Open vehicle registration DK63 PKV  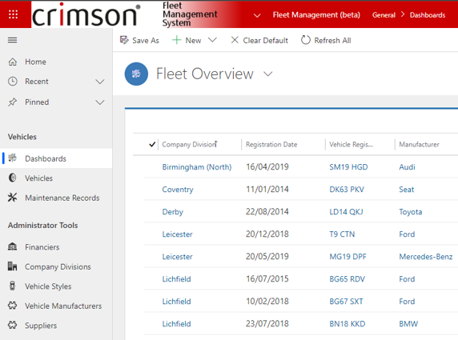tap(347, 190)
